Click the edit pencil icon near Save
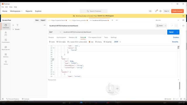This screenshot has height=105, width=187. (x=172, y=26)
